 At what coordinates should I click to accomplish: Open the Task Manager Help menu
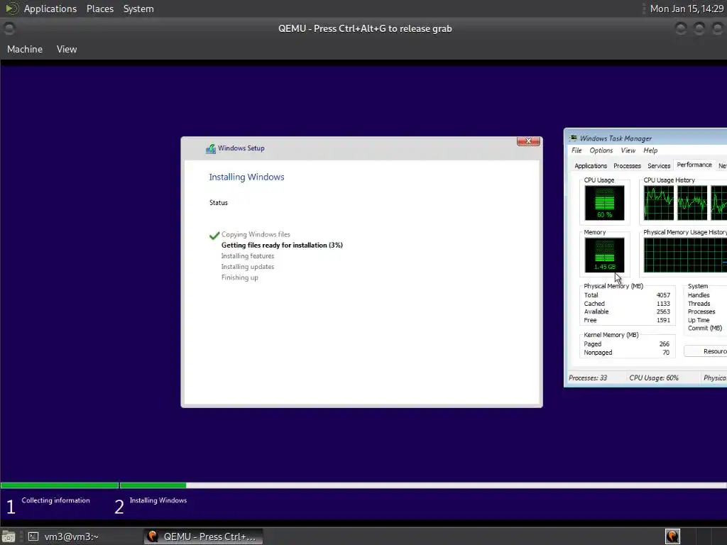pyautogui.click(x=650, y=150)
